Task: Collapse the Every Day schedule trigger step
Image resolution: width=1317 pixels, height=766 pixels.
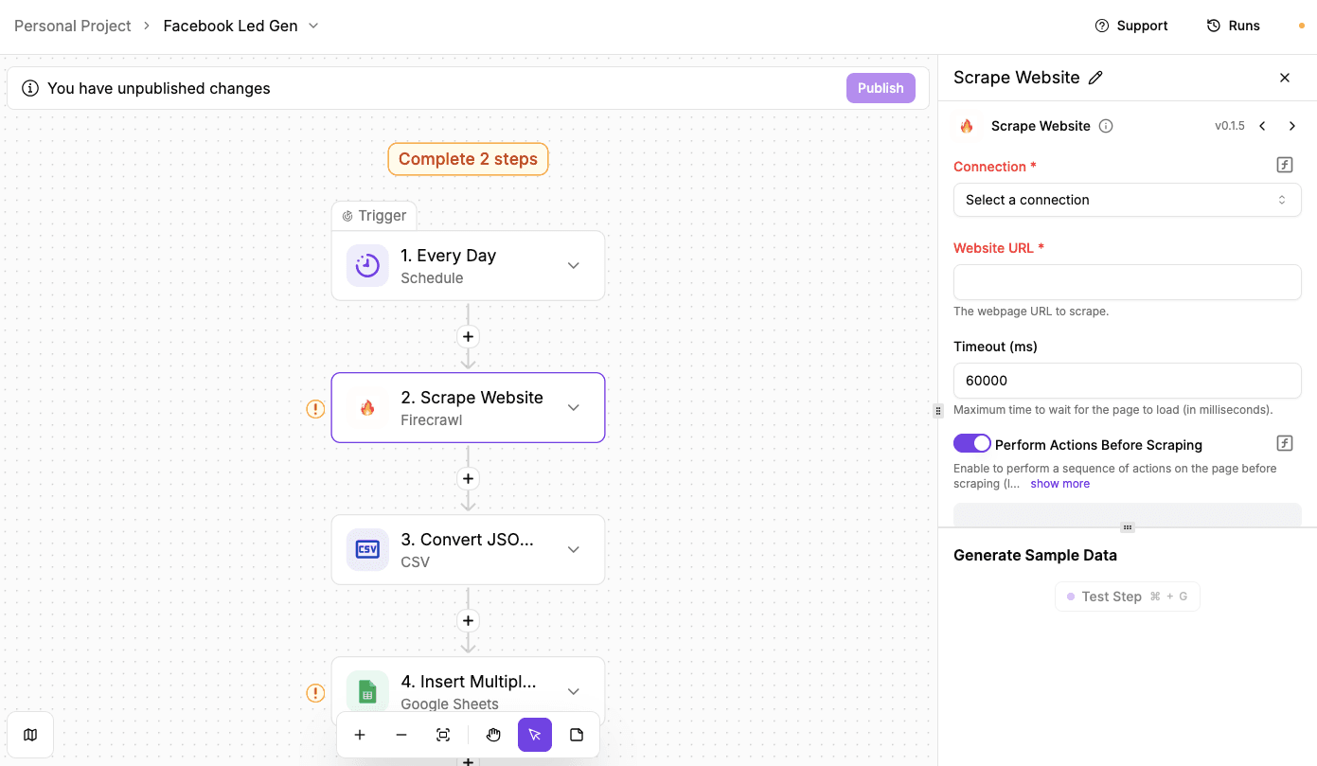Action: (573, 265)
